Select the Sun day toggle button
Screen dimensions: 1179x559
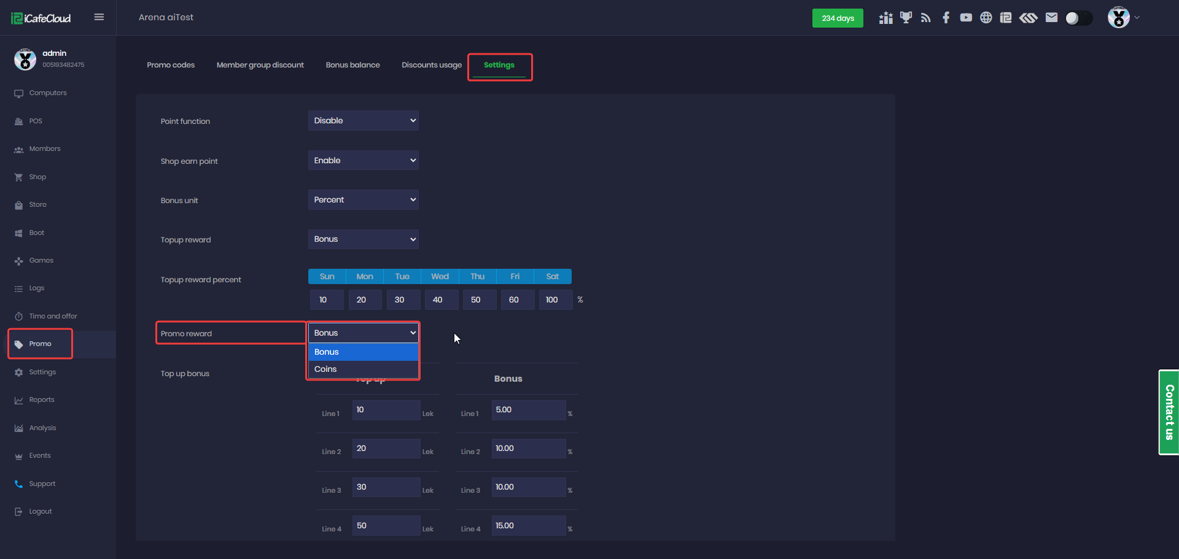(x=327, y=277)
